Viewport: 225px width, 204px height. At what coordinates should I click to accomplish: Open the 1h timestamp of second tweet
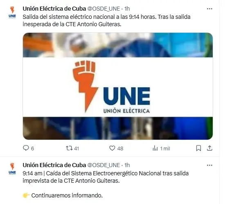tap(127, 165)
